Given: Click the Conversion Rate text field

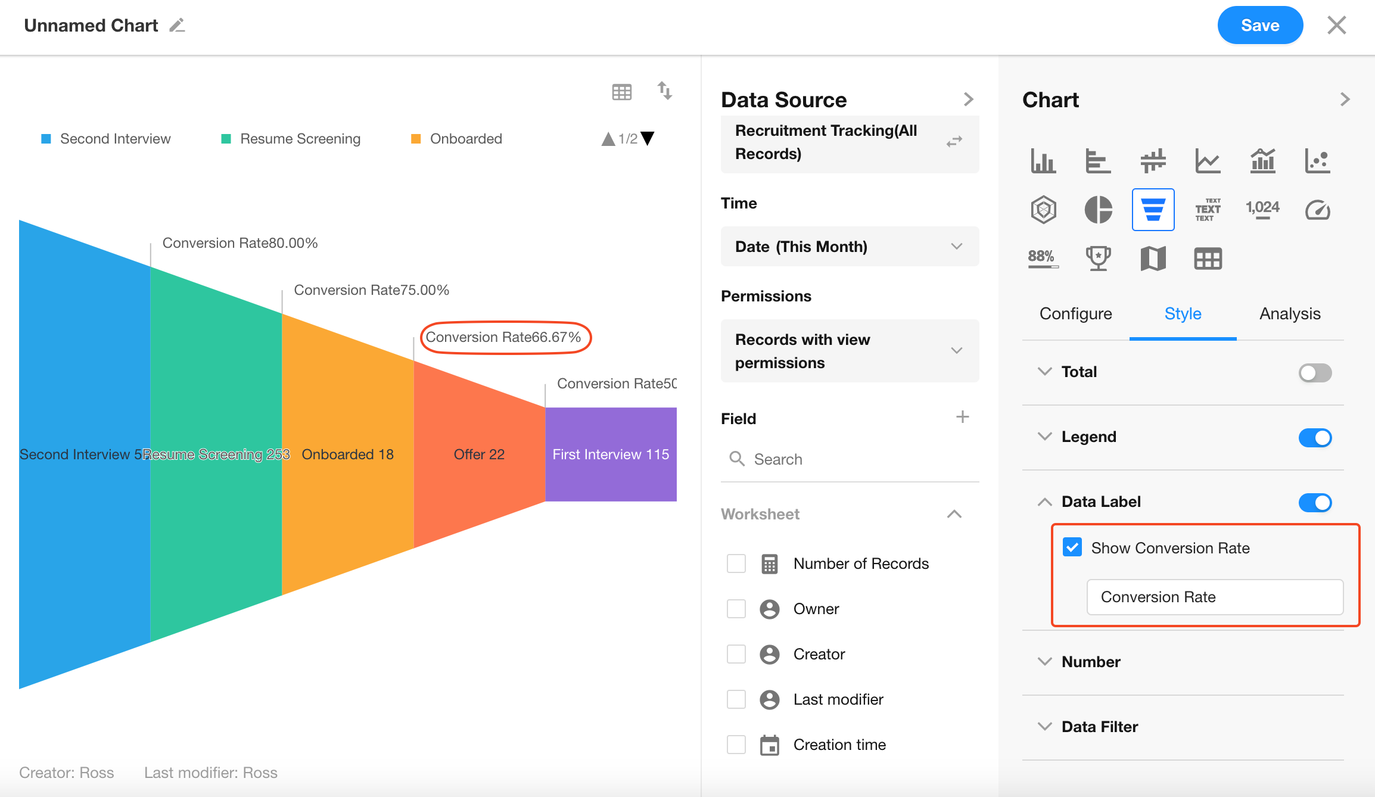Looking at the screenshot, I should point(1214,597).
